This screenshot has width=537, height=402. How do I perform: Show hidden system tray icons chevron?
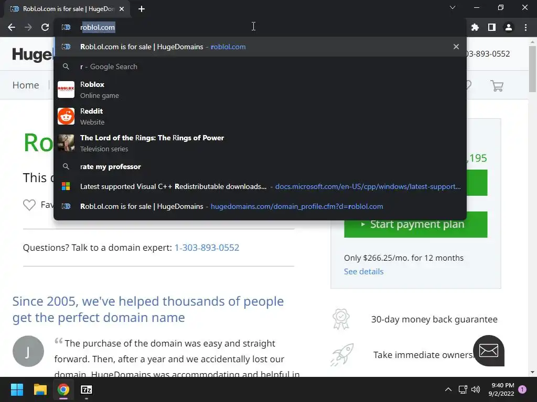coord(448,389)
